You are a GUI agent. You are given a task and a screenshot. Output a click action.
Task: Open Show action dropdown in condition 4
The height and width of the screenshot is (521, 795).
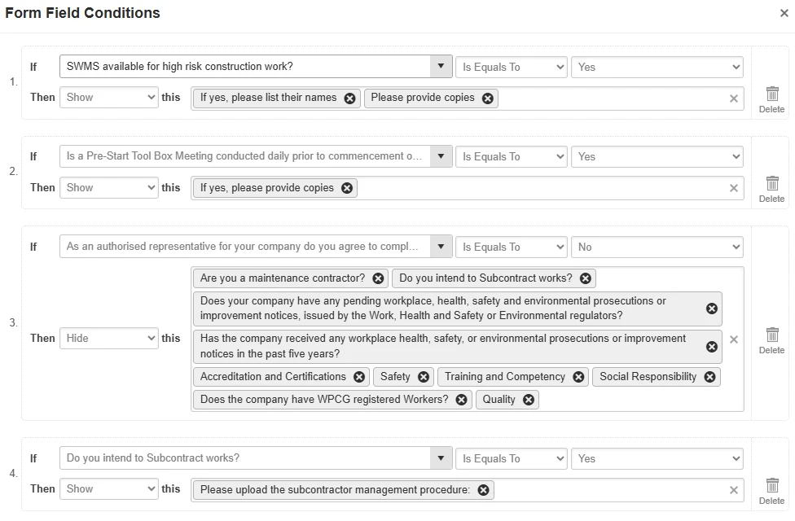[108, 488]
